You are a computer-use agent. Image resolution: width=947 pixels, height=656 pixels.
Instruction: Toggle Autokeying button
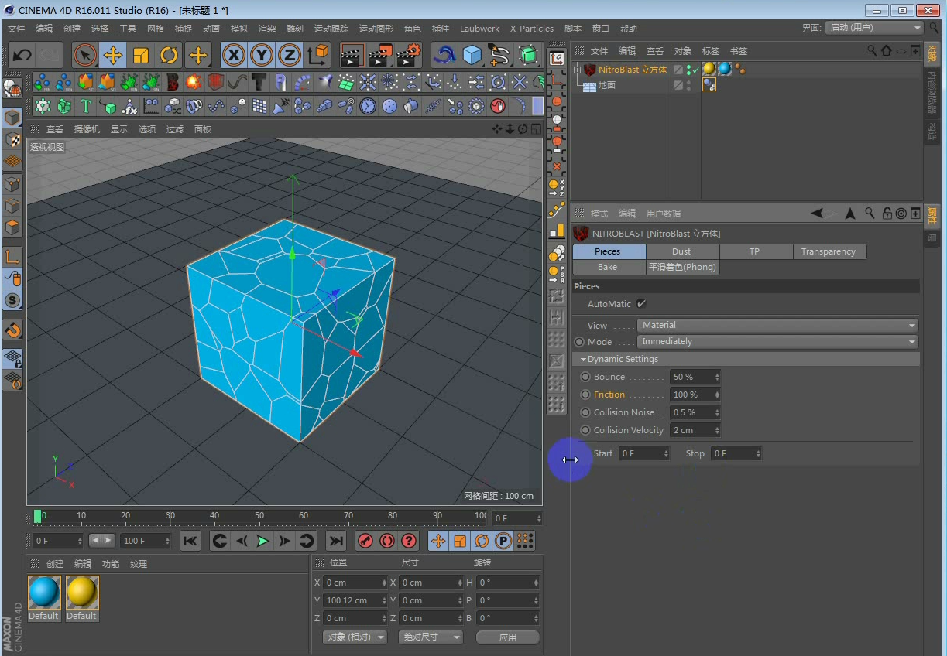(387, 541)
